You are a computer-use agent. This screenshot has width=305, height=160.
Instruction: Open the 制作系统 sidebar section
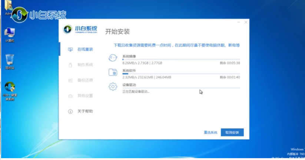tap(85, 65)
